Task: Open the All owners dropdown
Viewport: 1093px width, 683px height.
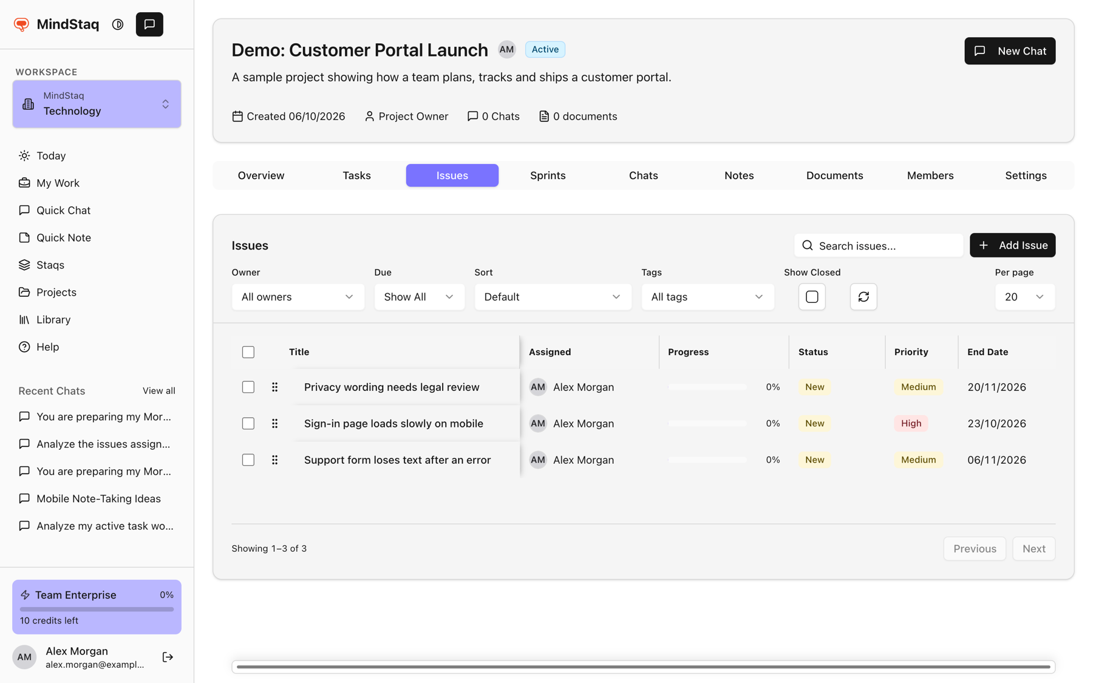Action: click(298, 297)
